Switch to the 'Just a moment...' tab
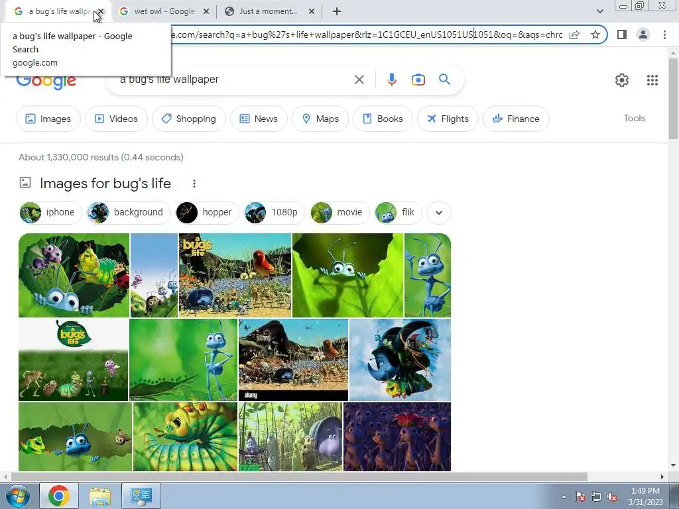679x509 pixels. tap(268, 11)
